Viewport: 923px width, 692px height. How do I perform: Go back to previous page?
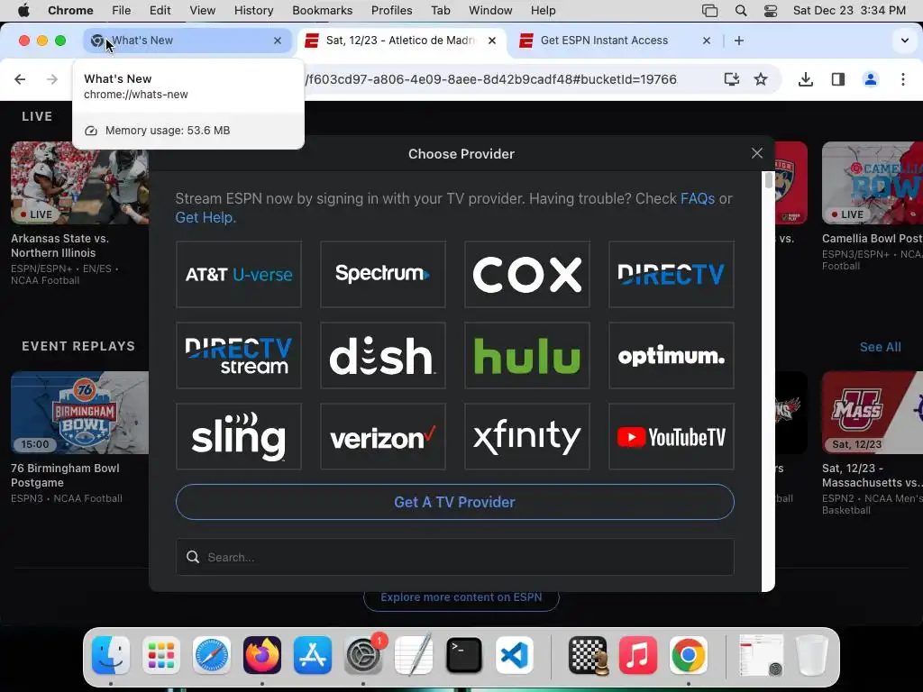[x=20, y=79]
